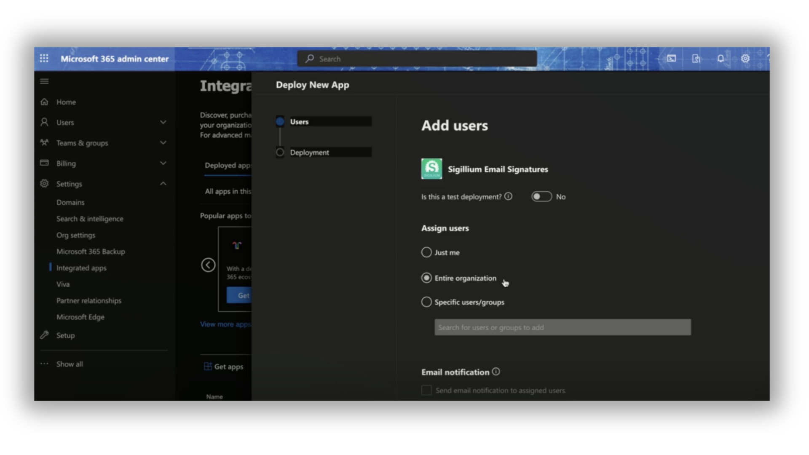Collapse navigation with the hamburger icon
This screenshot has height=455, width=809.
[x=44, y=81]
